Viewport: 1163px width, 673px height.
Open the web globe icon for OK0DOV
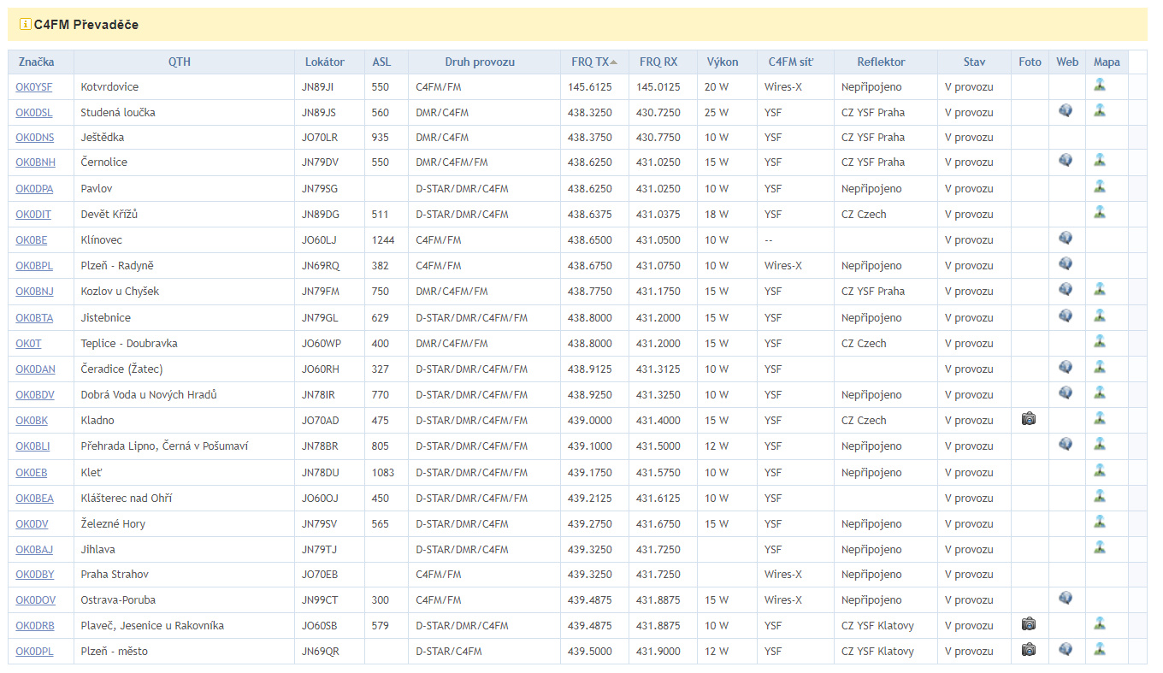(1066, 598)
